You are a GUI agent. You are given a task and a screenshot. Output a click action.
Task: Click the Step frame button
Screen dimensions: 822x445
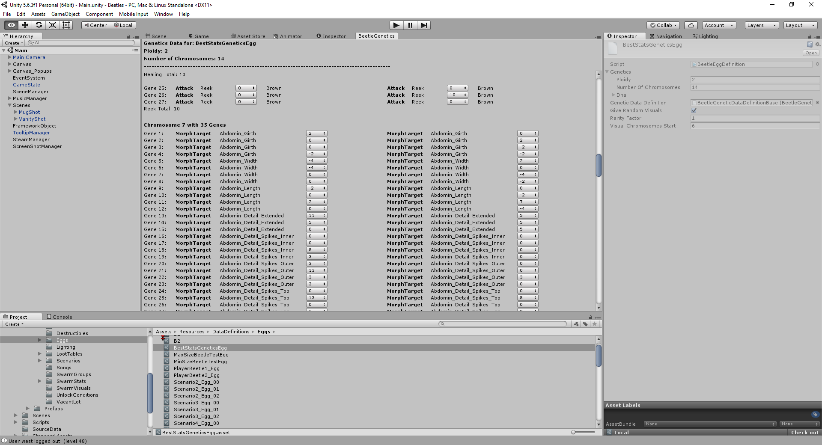click(x=423, y=25)
